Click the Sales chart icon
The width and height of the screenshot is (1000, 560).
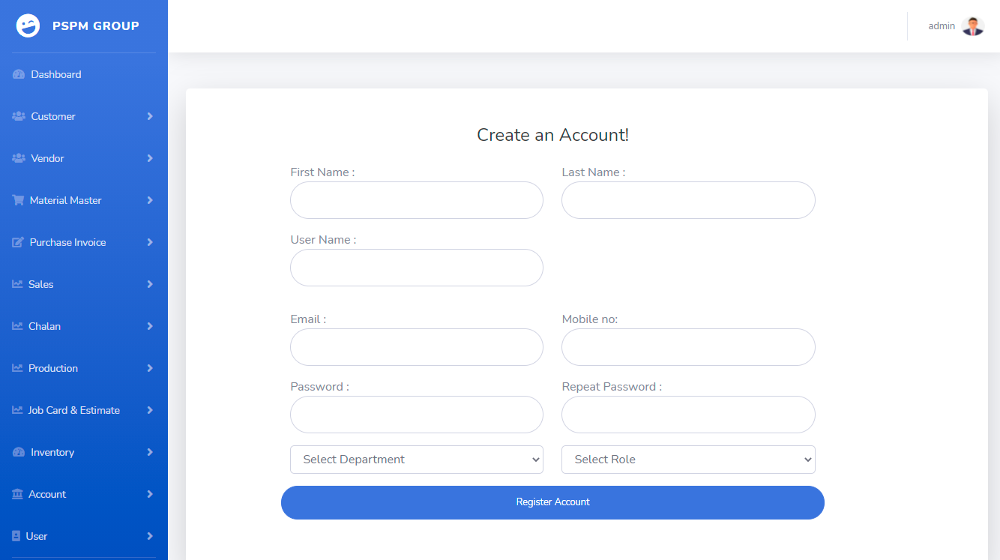17,285
